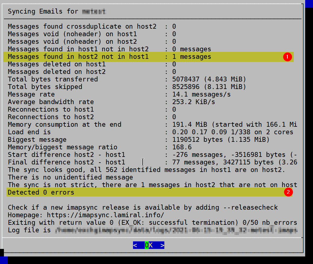Select the highlighted 'found in host2 not in host1' row

148,57
